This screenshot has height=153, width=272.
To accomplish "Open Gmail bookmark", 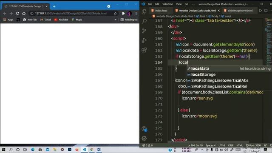I will [45, 20].
